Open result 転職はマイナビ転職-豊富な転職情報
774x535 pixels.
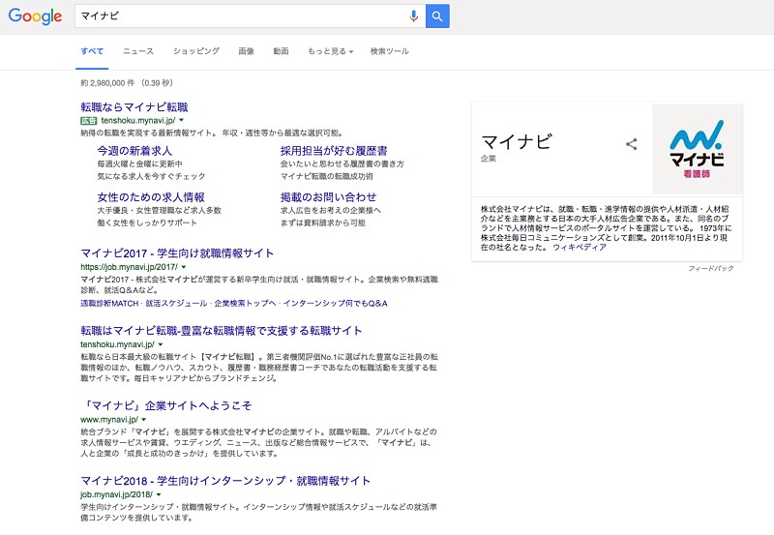pos(222,330)
